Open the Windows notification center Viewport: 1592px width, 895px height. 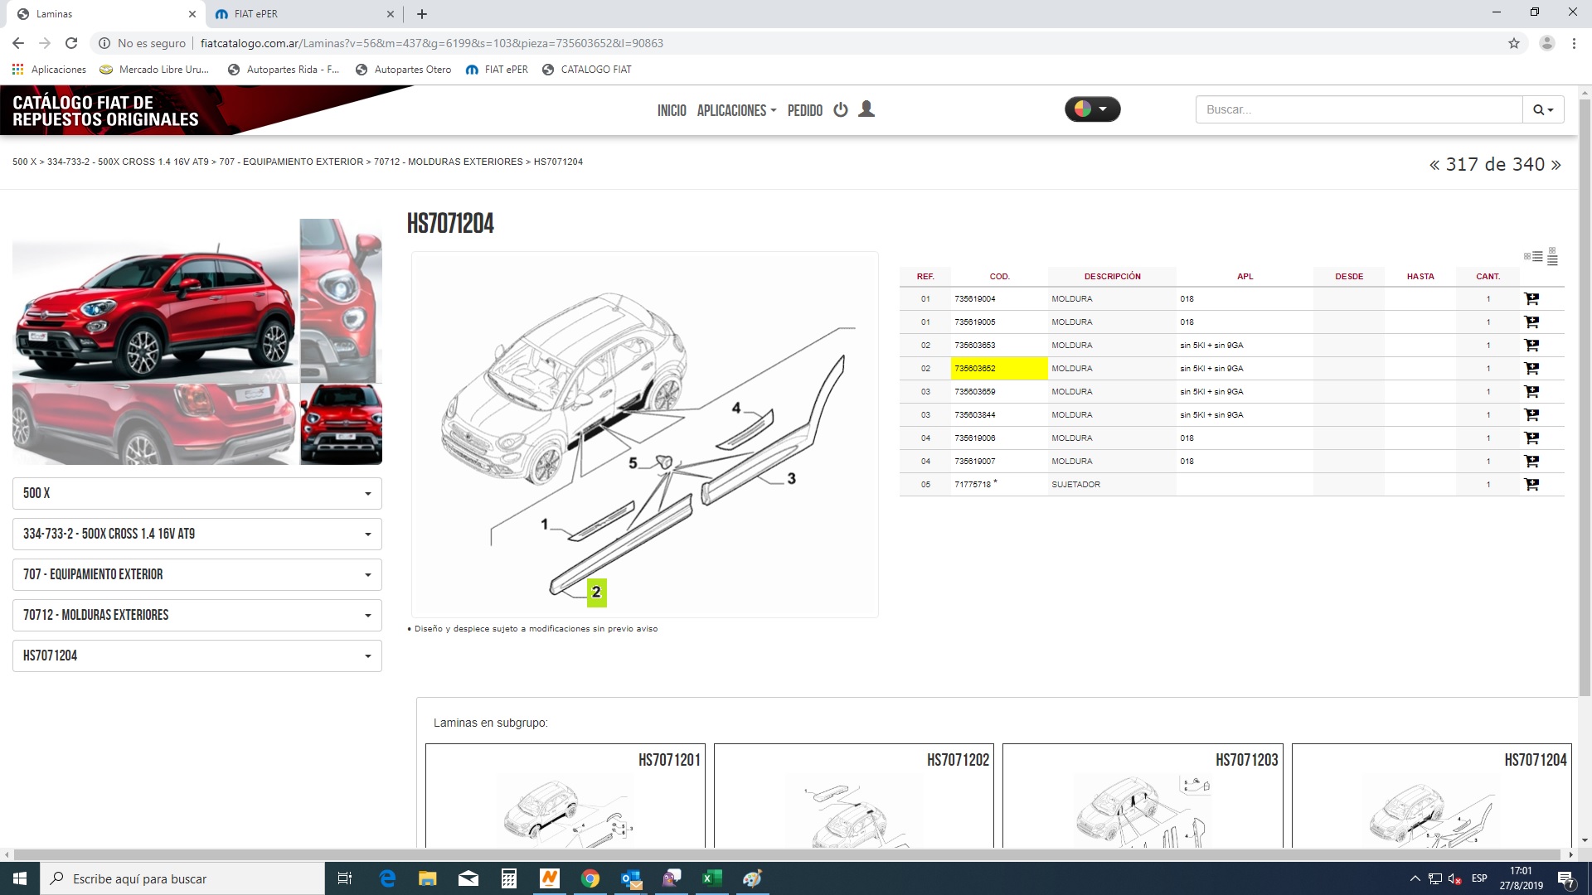[1566, 878]
